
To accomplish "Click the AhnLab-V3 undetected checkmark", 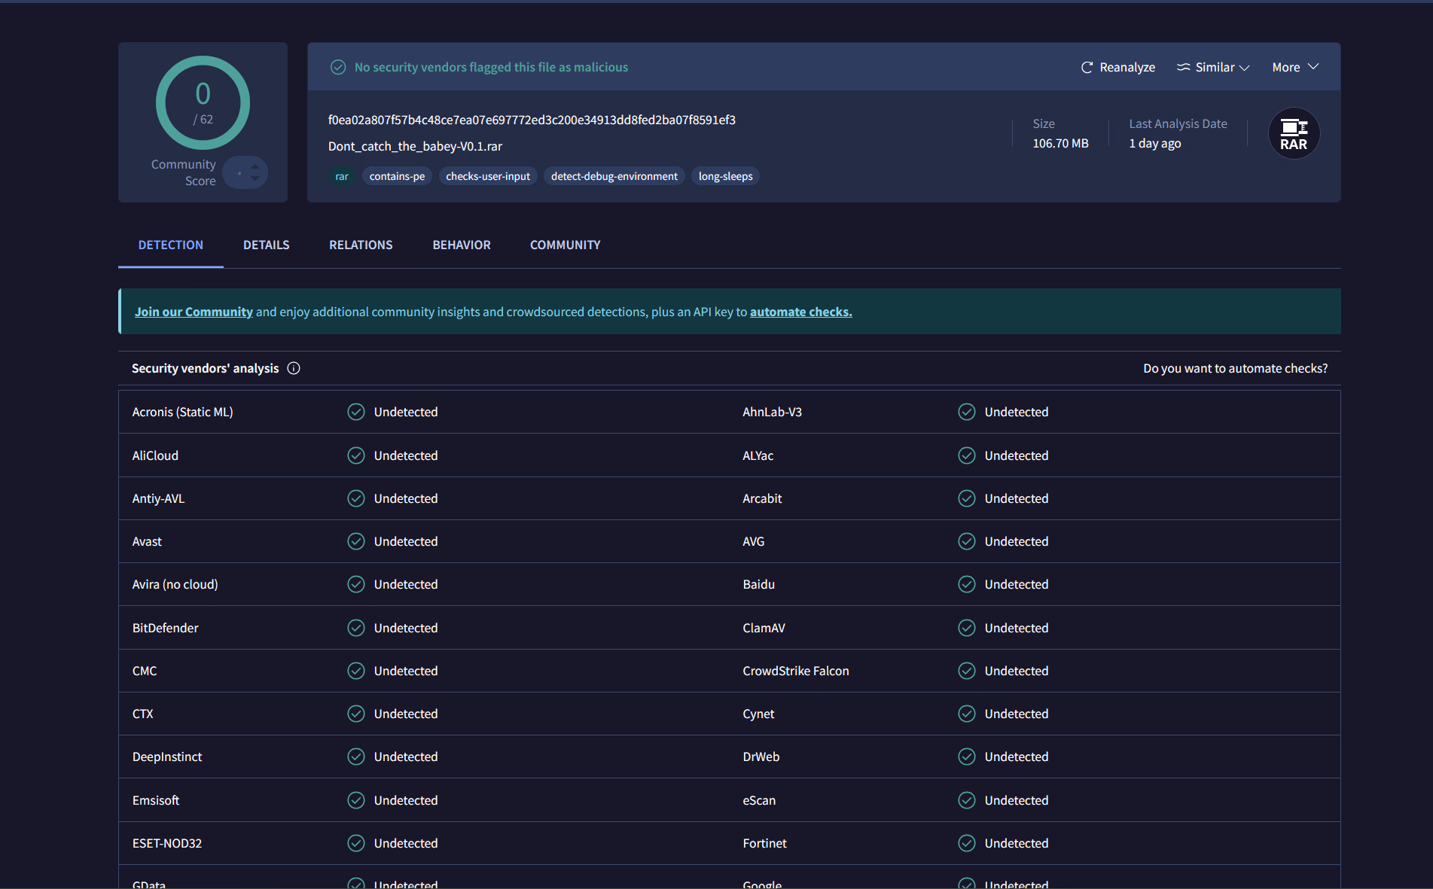I will point(967,412).
